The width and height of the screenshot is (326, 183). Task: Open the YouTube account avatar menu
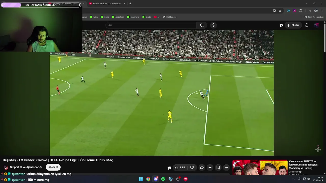(317, 25)
